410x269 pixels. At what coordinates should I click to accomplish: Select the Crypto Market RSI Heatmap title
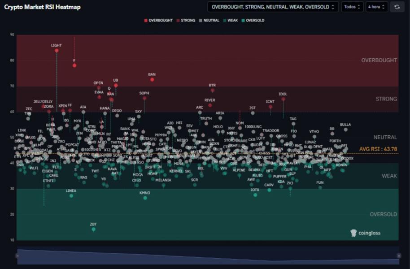tap(44, 7)
